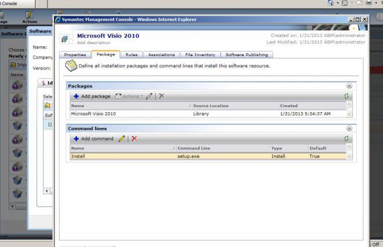Sort commands by Default column

(327, 148)
